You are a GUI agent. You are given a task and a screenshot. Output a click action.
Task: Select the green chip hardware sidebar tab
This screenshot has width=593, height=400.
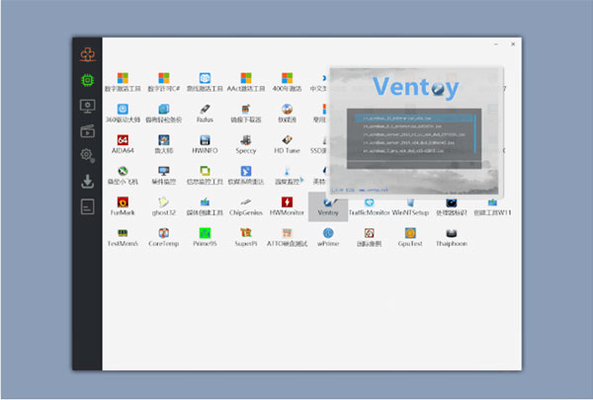pyautogui.click(x=87, y=79)
